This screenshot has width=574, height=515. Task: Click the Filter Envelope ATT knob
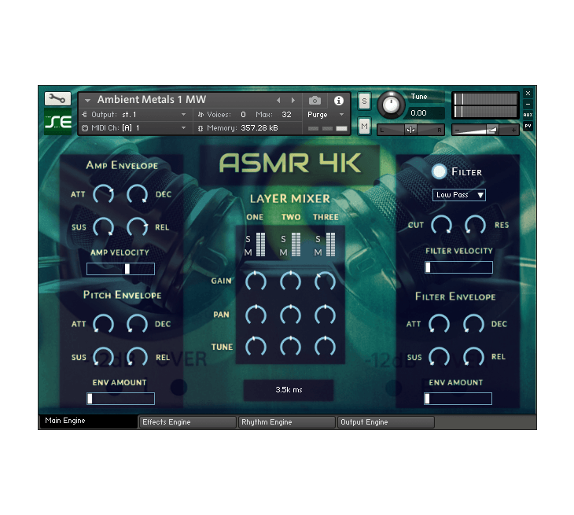[x=439, y=324]
